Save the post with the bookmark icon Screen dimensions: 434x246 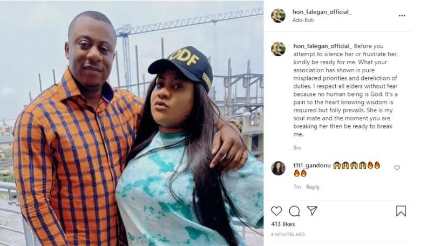click(401, 211)
